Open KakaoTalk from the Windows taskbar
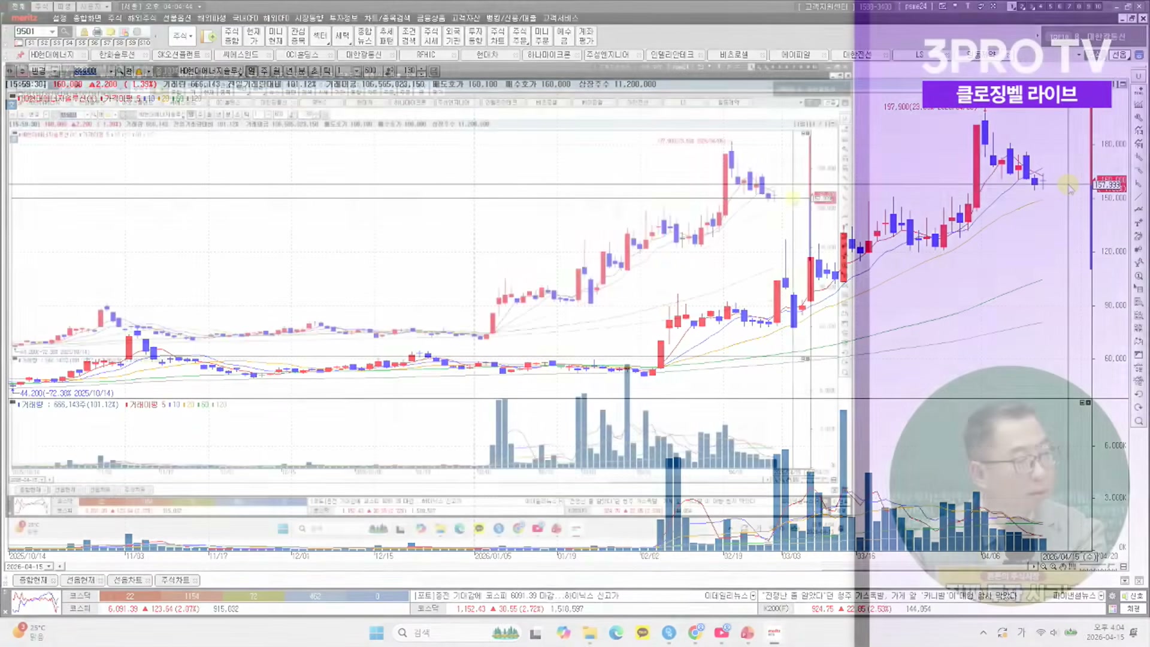 tap(642, 633)
